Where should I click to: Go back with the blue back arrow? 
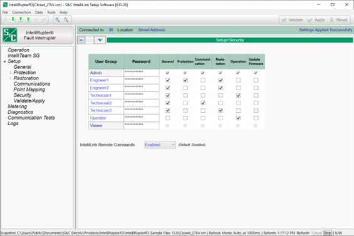tap(81, 40)
